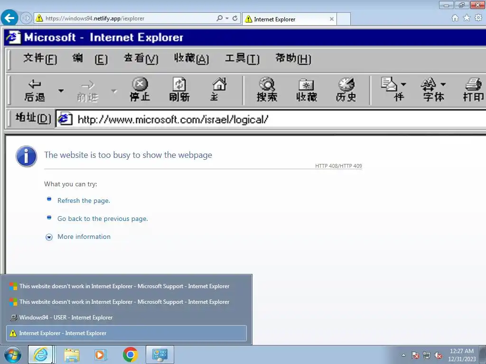Expand the More information section
Viewport: 486px width, 364px height.
[x=49, y=237]
